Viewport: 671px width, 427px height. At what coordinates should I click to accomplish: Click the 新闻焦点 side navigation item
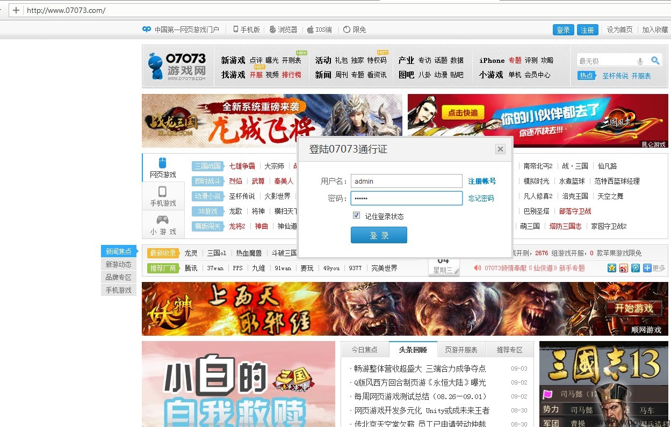(x=119, y=251)
